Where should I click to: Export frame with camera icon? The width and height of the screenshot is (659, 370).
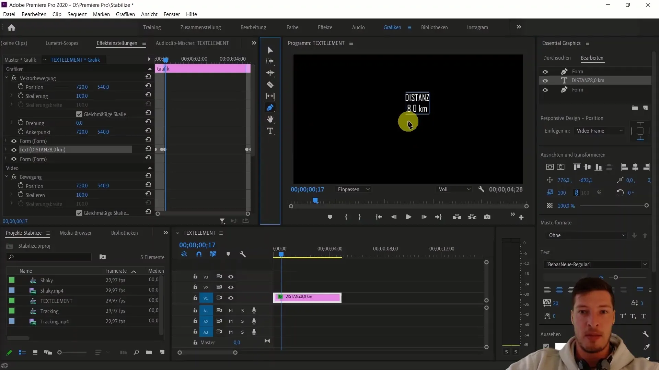pos(487,217)
